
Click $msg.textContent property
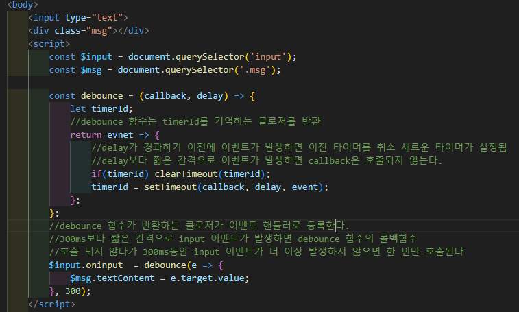point(112,278)
